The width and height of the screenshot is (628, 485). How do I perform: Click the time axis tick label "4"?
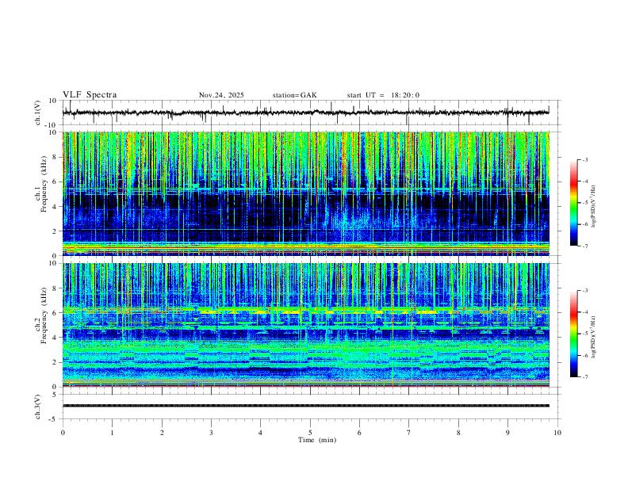(x=260, y=433)
